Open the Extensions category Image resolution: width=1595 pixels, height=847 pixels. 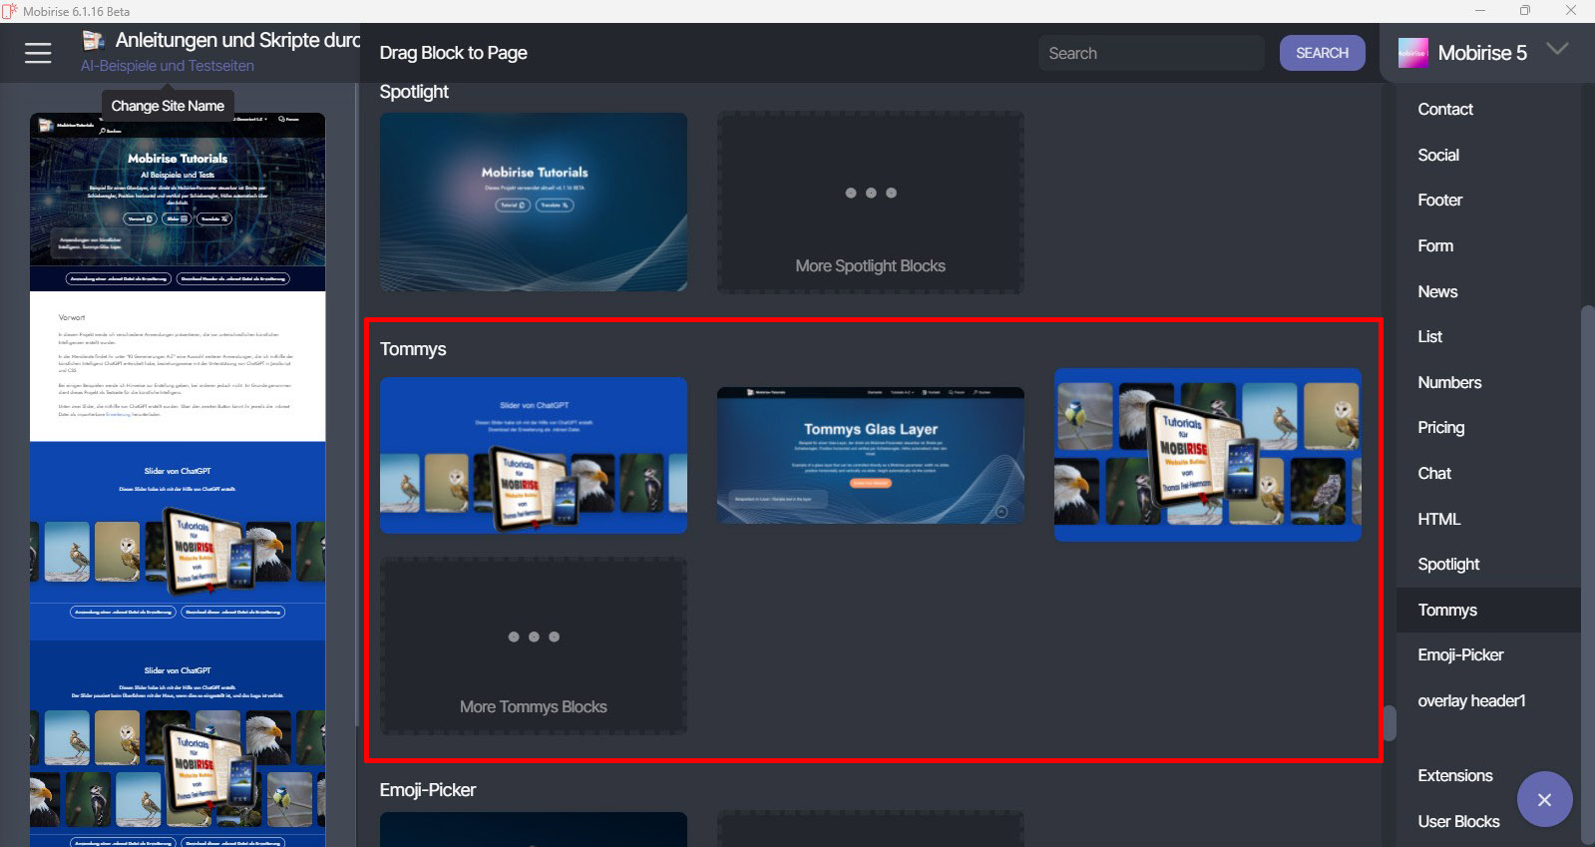coord(1455,775)
